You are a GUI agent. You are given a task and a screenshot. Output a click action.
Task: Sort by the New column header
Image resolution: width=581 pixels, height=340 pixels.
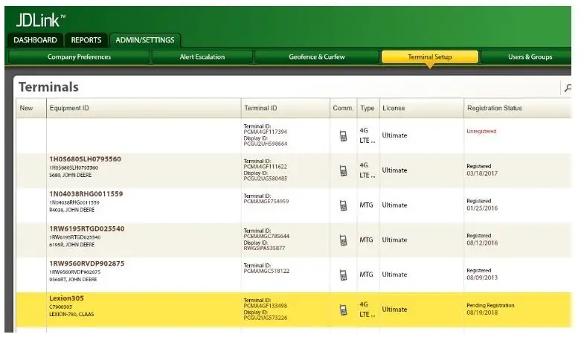click(31, 108)
